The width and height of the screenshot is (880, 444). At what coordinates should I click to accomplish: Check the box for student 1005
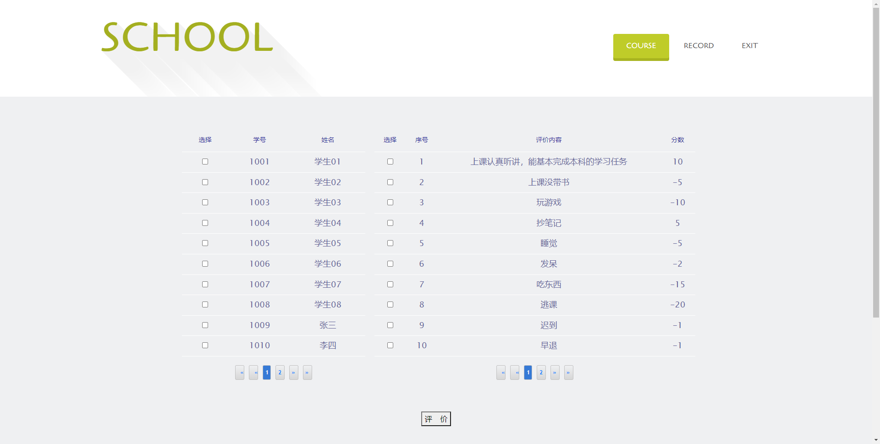pyautogui.click(x=205, y=243)
